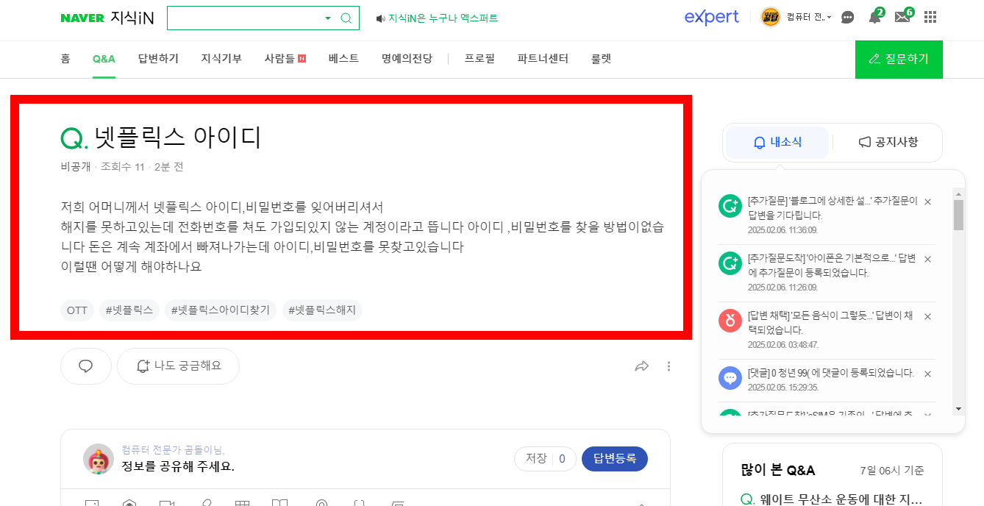Viewport: 984px width, 506px height.
Task: Open the 추가질문도착 '아이폰은 기본적으로...' notification
Action: pyautogui.click(x=833, y=266)
